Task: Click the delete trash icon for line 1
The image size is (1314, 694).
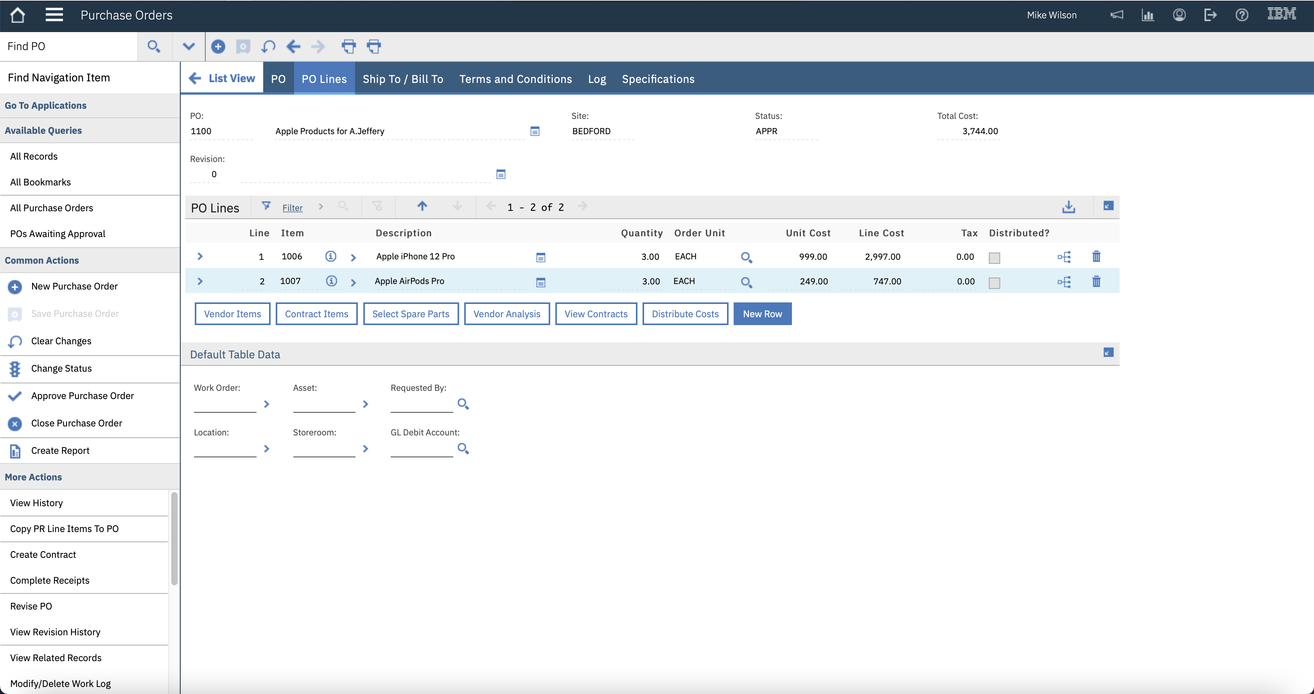Action: (x=1096, y=257)
